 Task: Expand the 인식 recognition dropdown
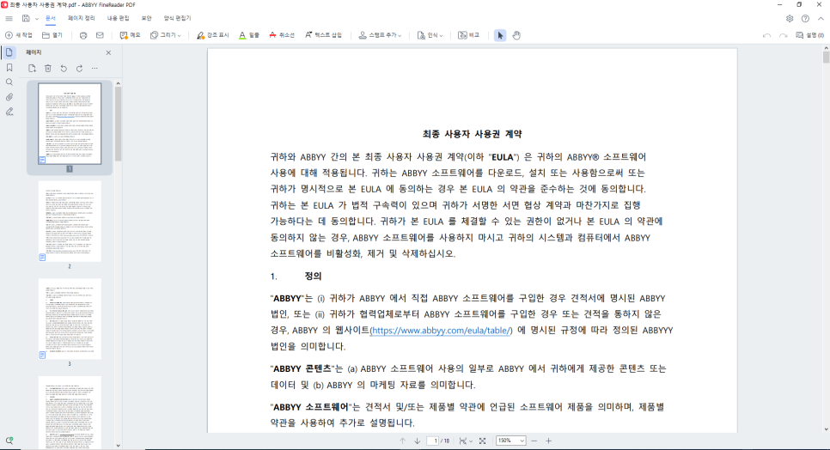(430, 35)
